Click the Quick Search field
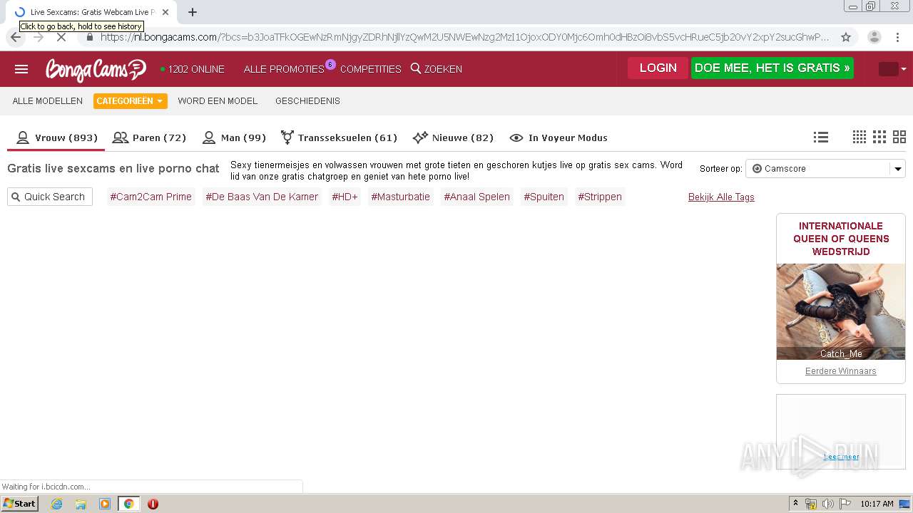Screen dimensions: 913x513 [x=50, y=197]
